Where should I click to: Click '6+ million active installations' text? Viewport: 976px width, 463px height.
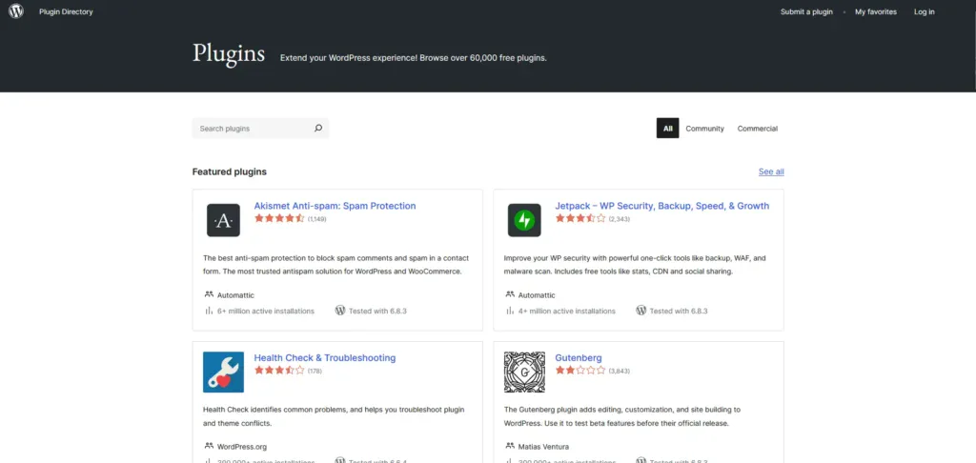coord(266,312)
